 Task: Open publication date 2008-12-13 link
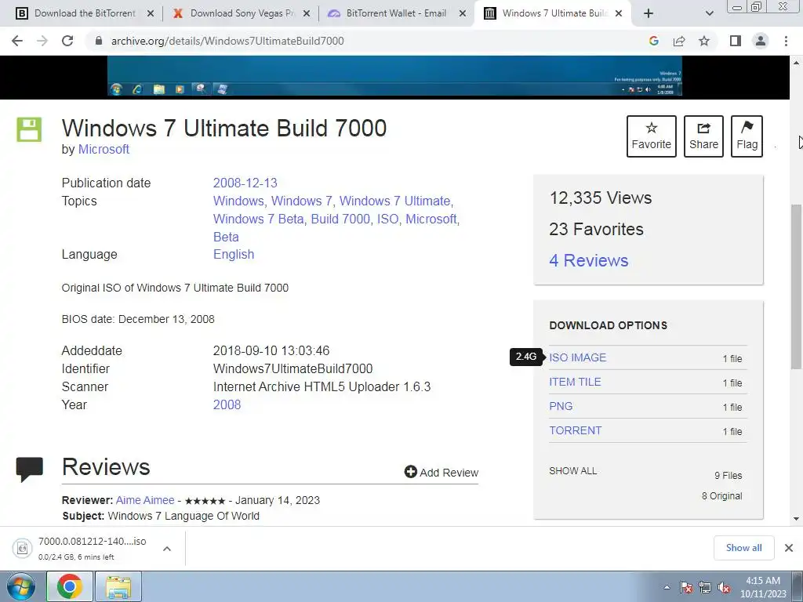(245, 183)
